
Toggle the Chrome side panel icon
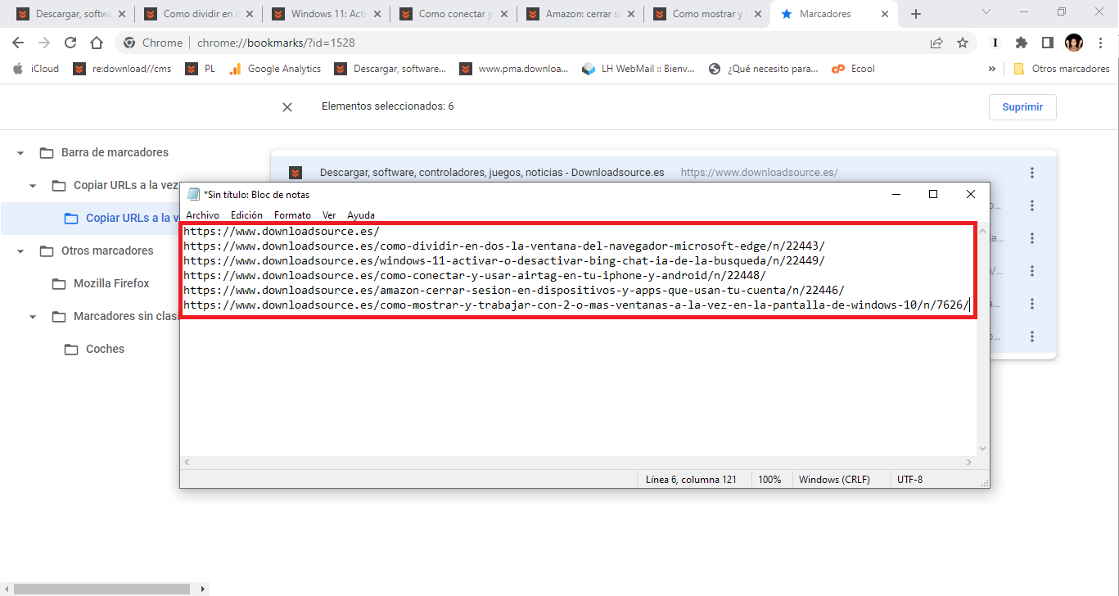pos(1047,43)
